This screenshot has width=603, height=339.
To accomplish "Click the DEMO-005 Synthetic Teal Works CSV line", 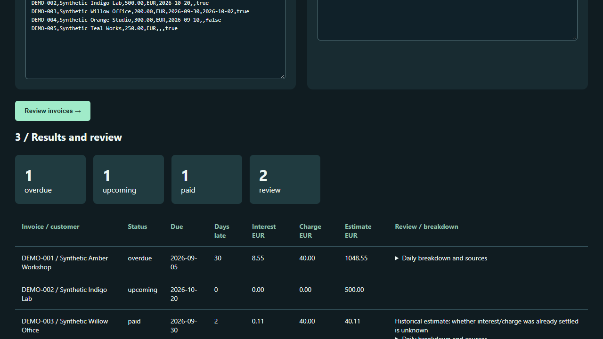I will [105, 28].
